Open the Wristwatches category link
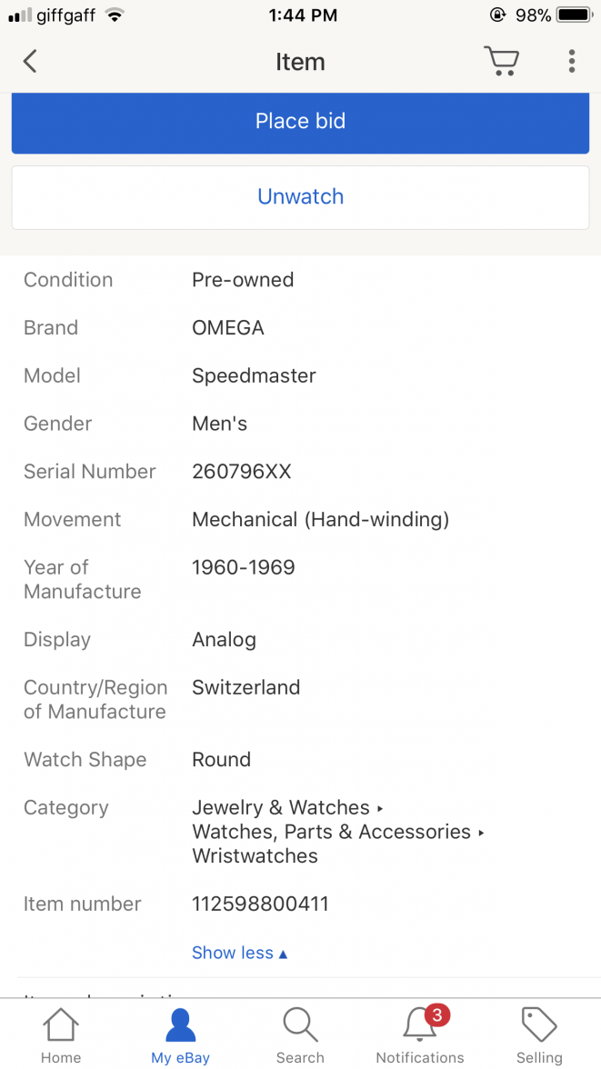601x1069 pixels. [255, 855]
